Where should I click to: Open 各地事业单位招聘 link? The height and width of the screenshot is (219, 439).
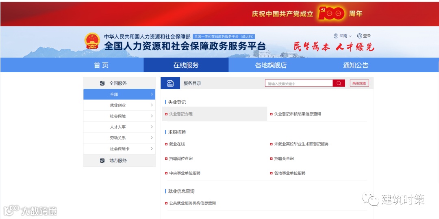click(290, 173)
